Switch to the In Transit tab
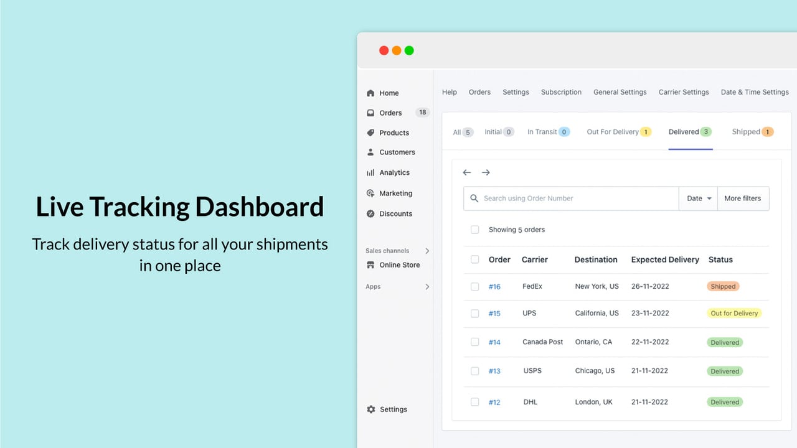This screenshot has height=448, width=797. [549, 132]
